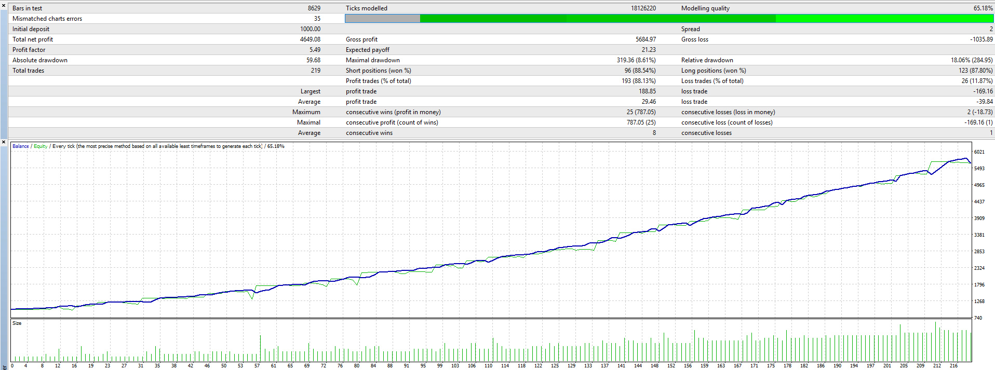Click the "Total trades" label
The height and width of the screenshot is (370, 995).
[29, 71]
